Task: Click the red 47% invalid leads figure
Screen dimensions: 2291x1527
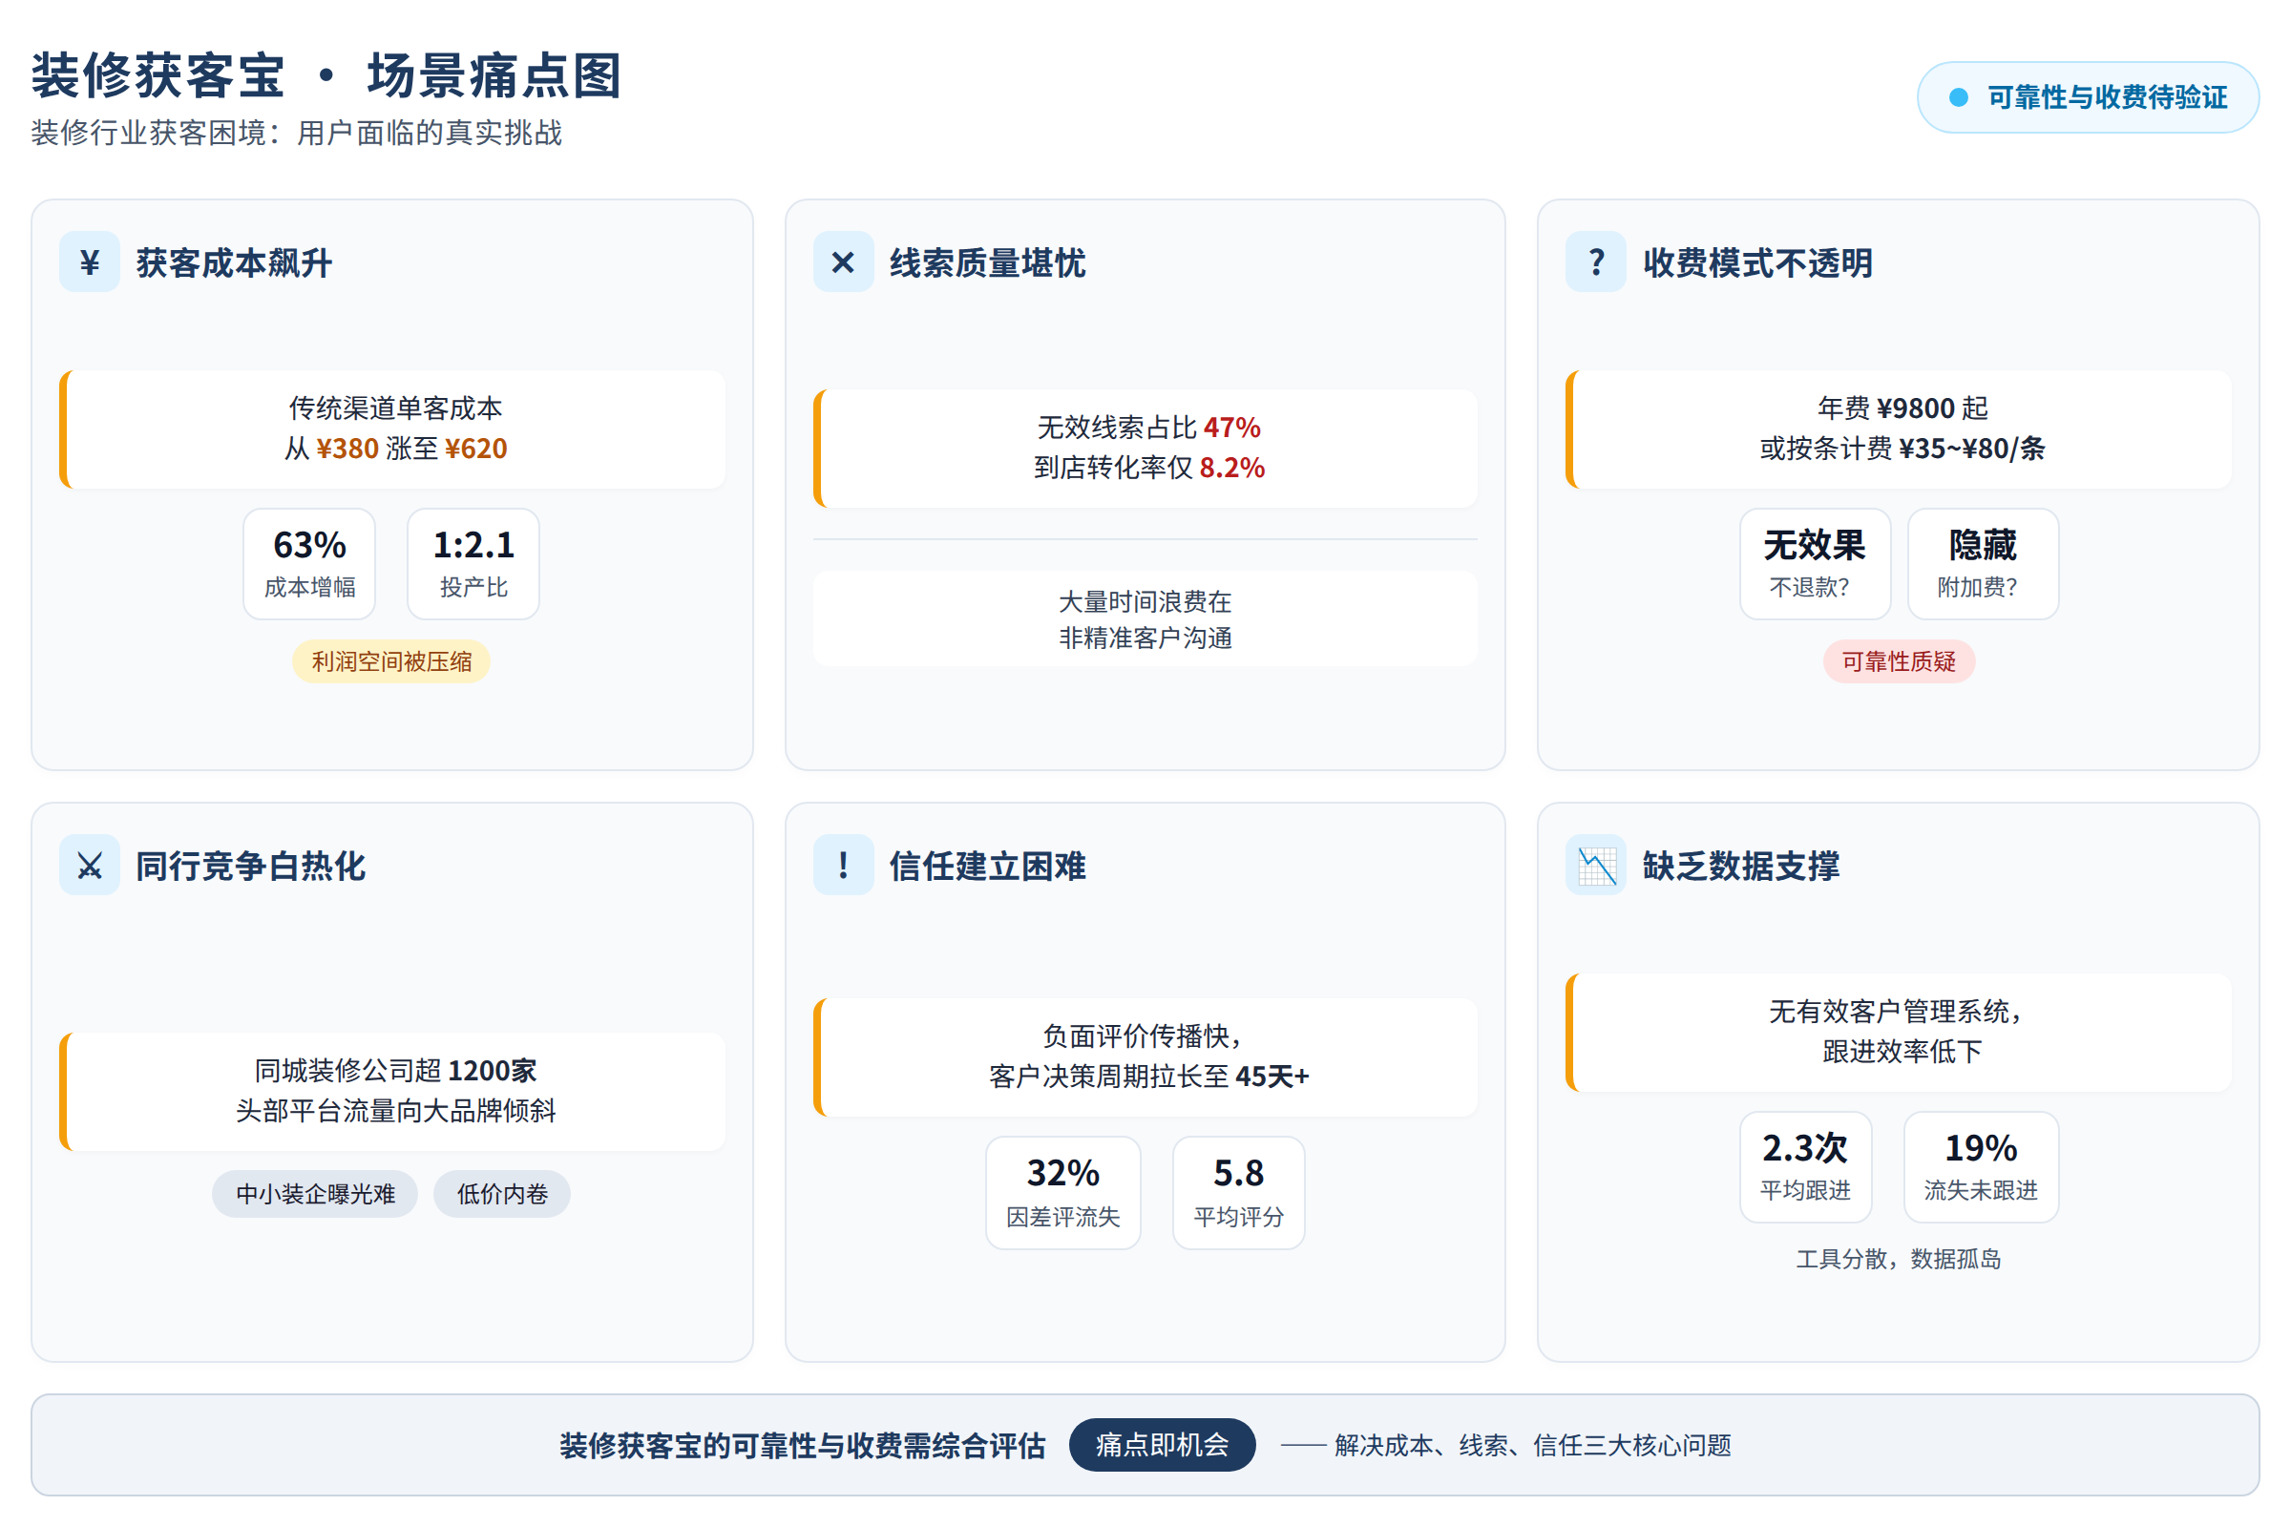Action: (x=1232, y=427)
